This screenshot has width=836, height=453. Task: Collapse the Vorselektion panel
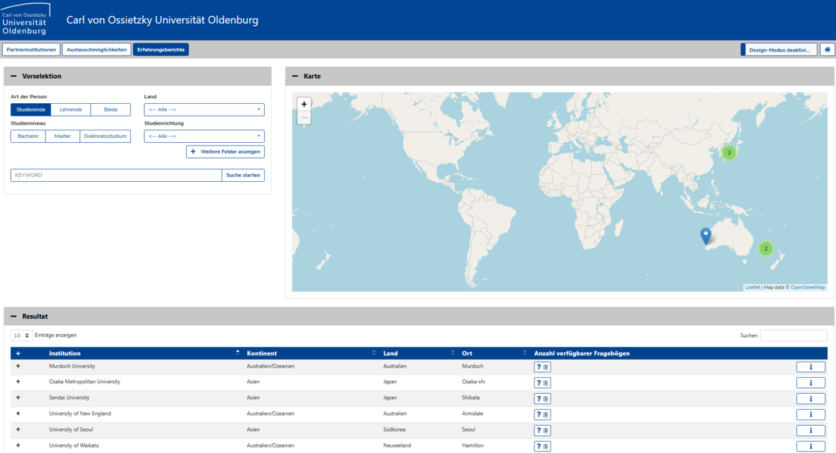(13, 76)
